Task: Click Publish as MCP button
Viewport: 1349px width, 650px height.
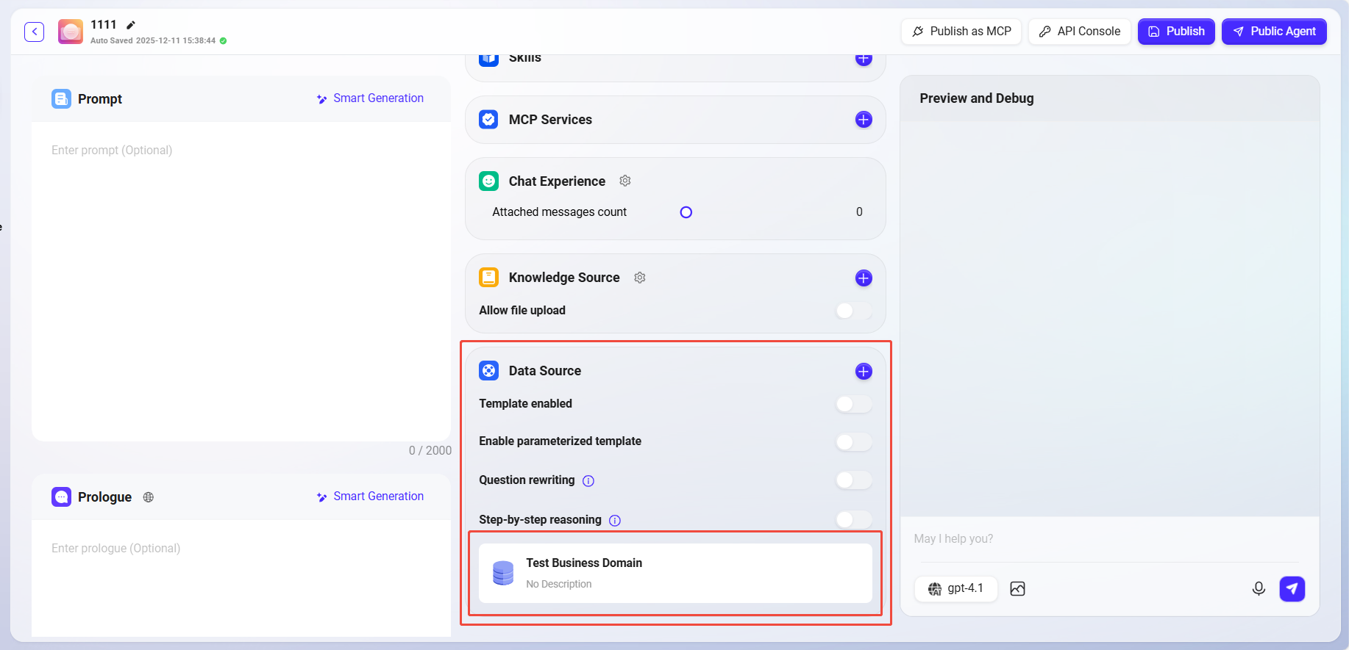Action: tap(961, 32)
